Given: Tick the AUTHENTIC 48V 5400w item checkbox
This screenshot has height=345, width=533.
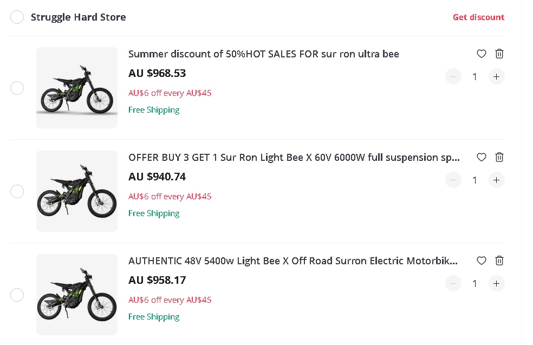Looking at the screenshot, I should (17, 295).
